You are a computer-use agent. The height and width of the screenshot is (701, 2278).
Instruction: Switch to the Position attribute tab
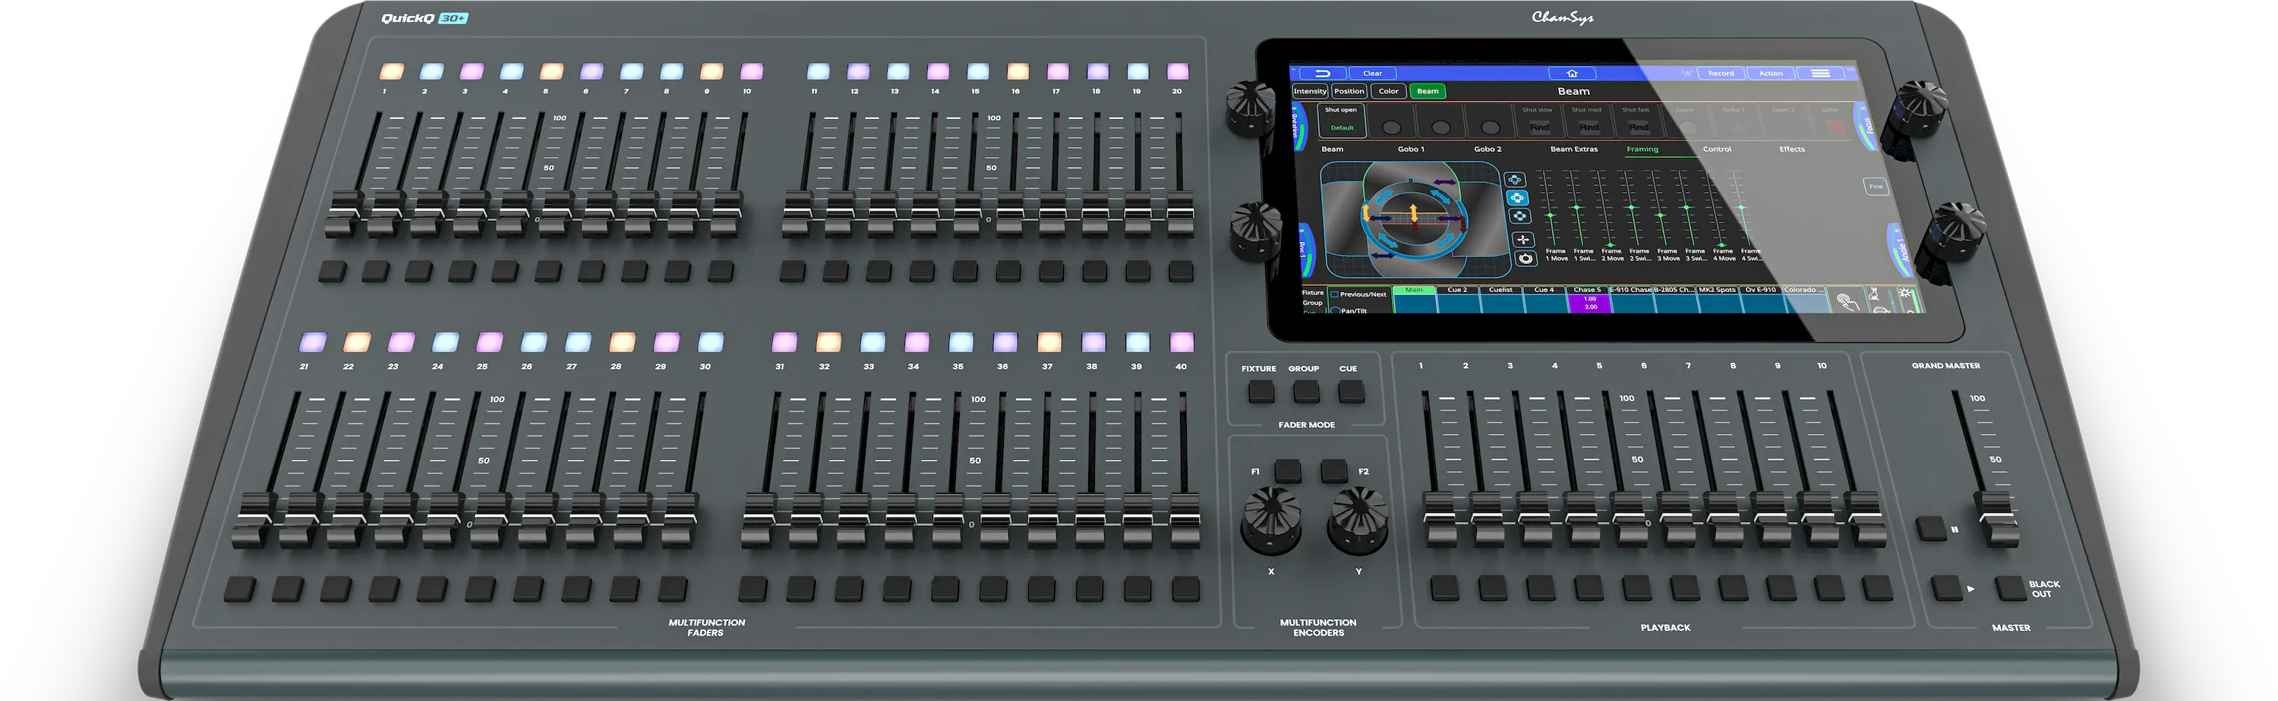click(x=1349, y=91)
